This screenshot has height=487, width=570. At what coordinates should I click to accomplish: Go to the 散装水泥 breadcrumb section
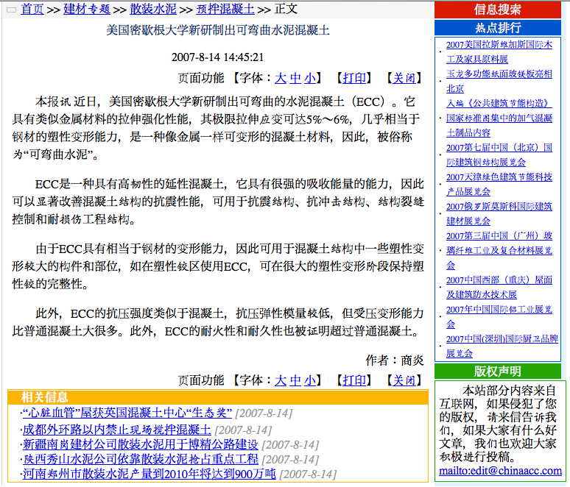point(153,10)
